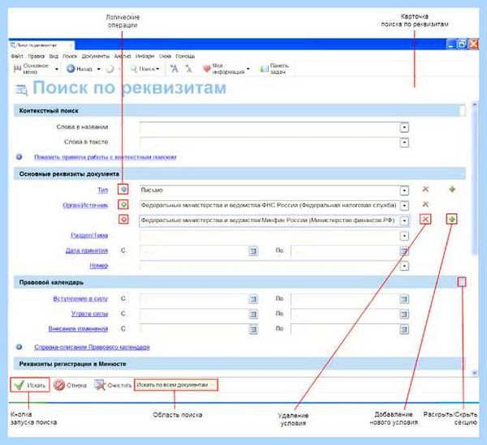Image resolution: width=487 pixels, height=445 pixels.
Task: Expand the Основное меню dropdown arrow
Action: click(57, 69)
